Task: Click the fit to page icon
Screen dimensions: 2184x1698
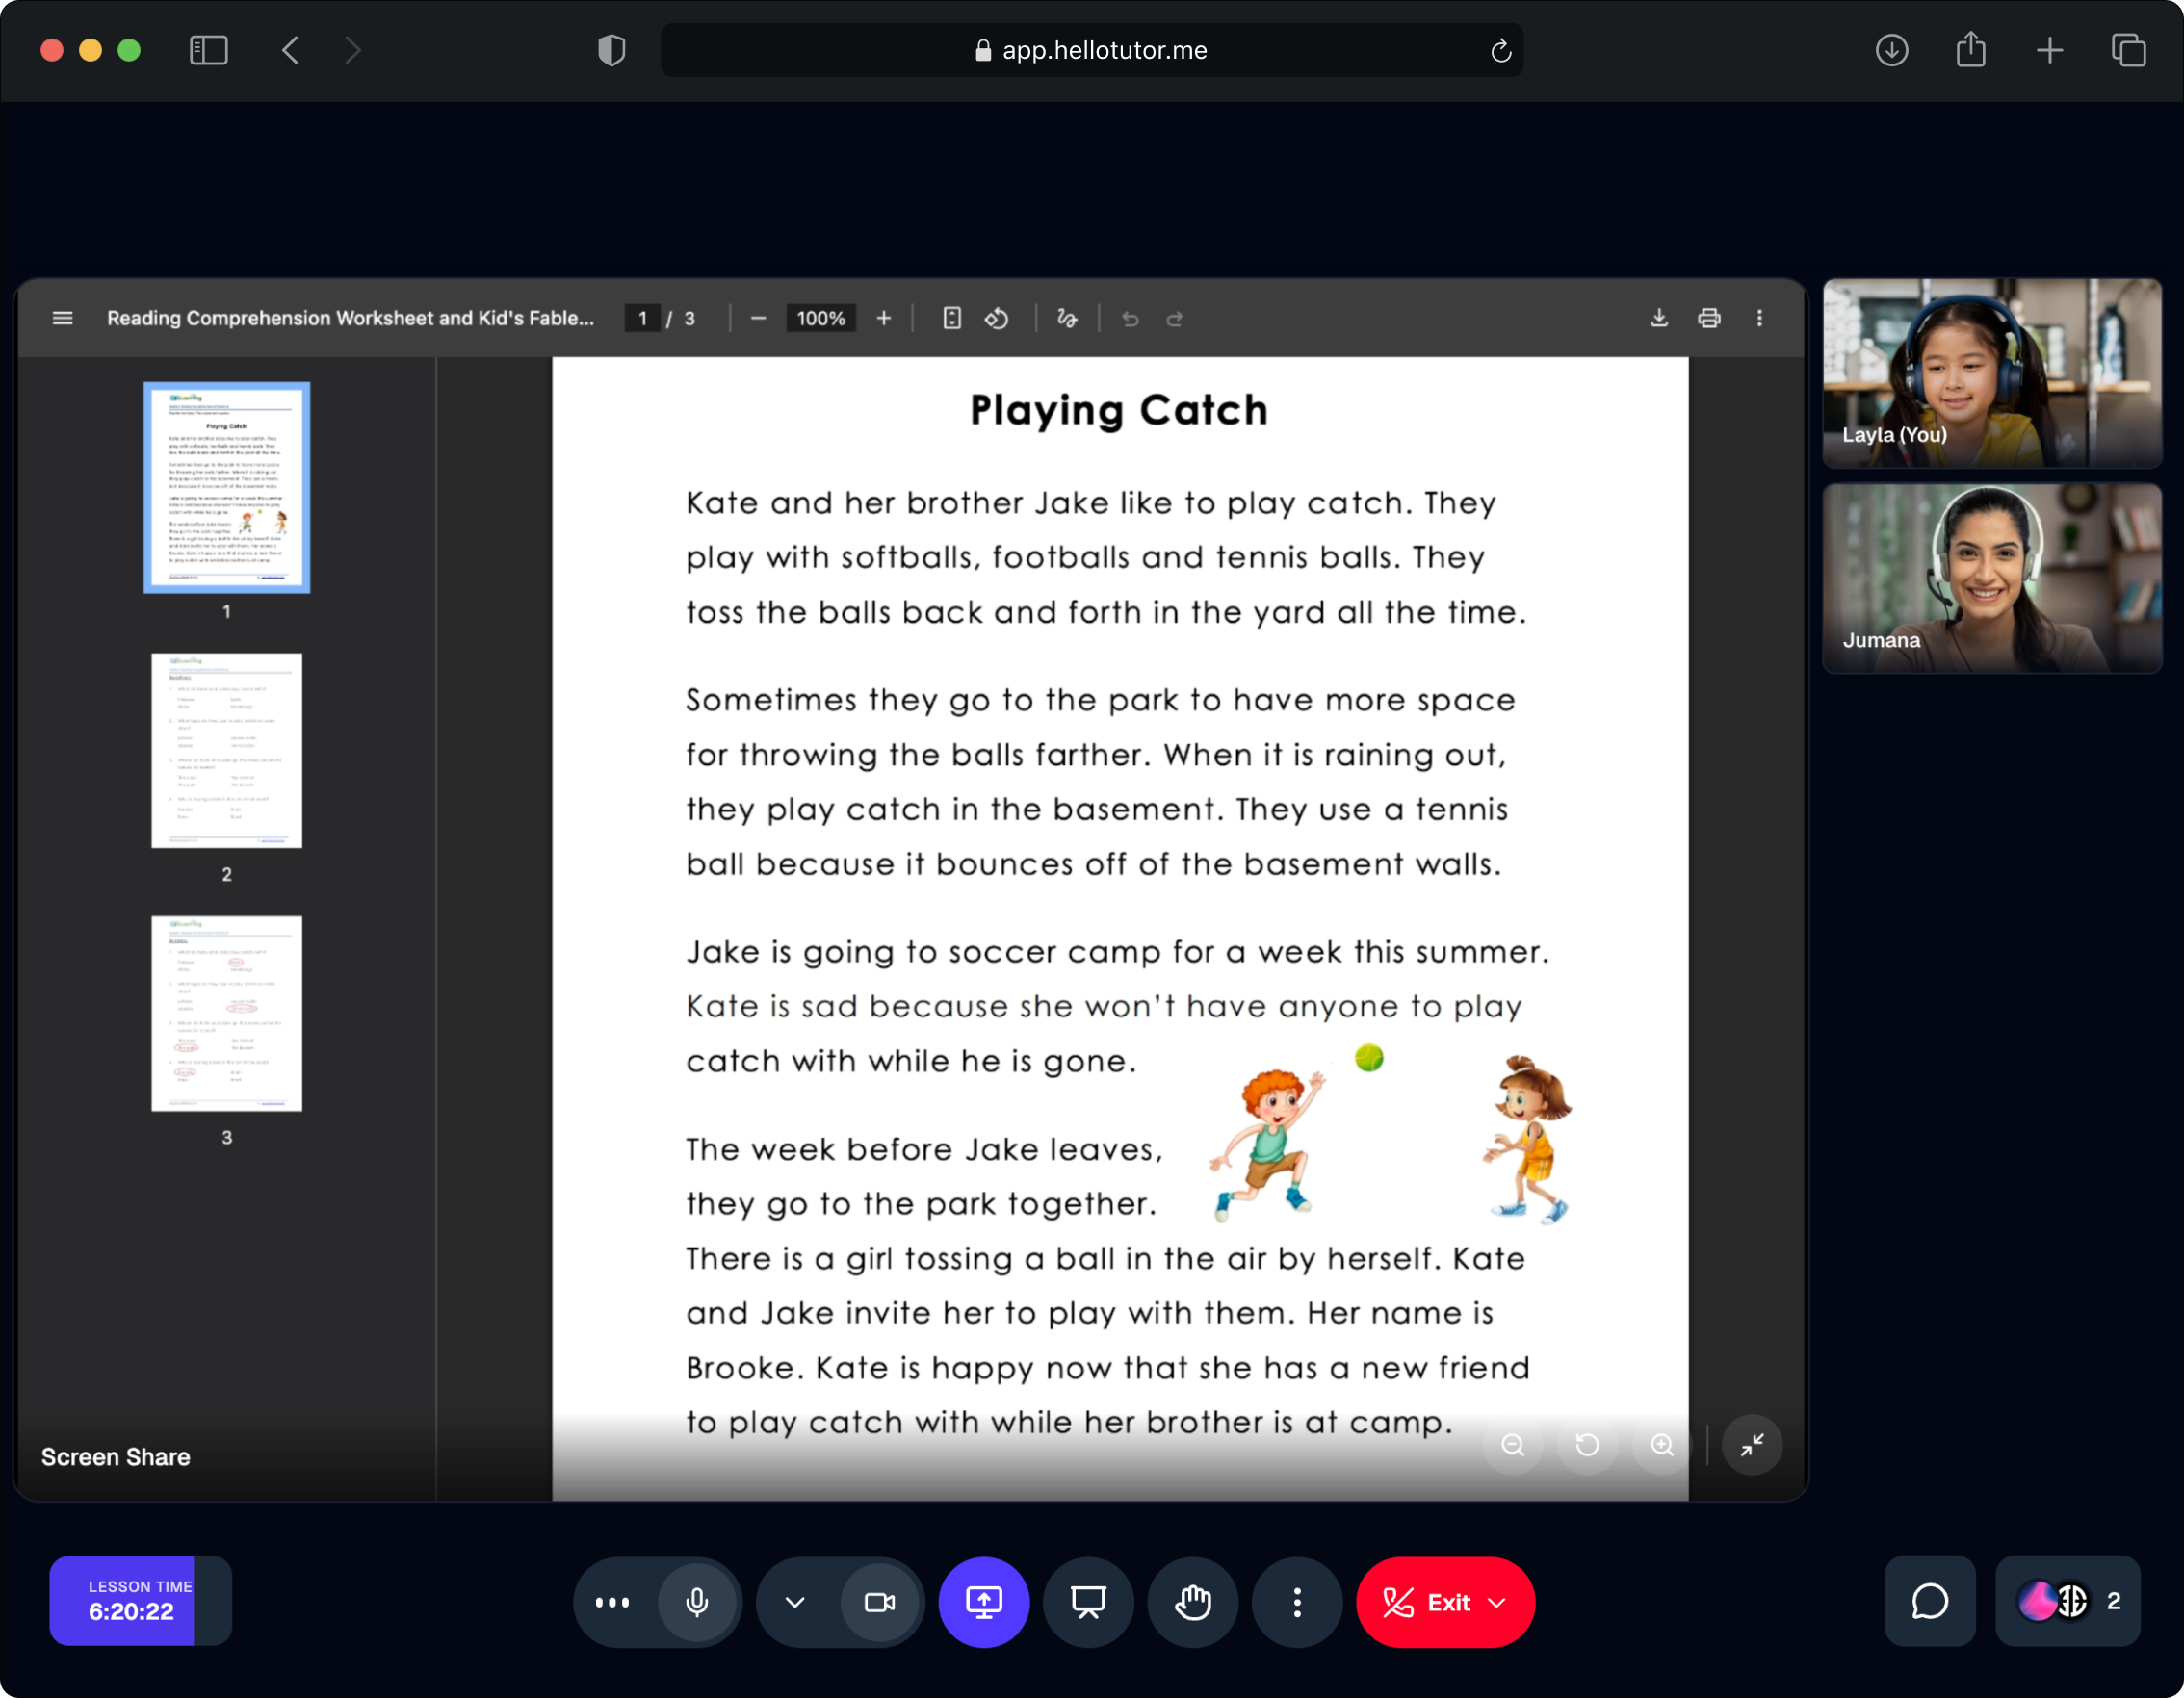Action: 952,319
